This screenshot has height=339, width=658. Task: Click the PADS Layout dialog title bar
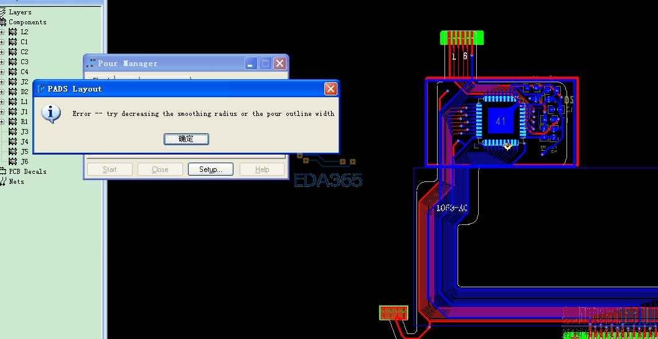tap(186, 88)
